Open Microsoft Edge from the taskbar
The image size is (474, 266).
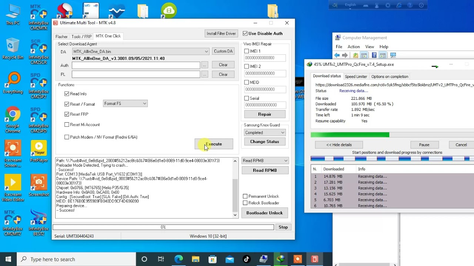click(178, 259)
